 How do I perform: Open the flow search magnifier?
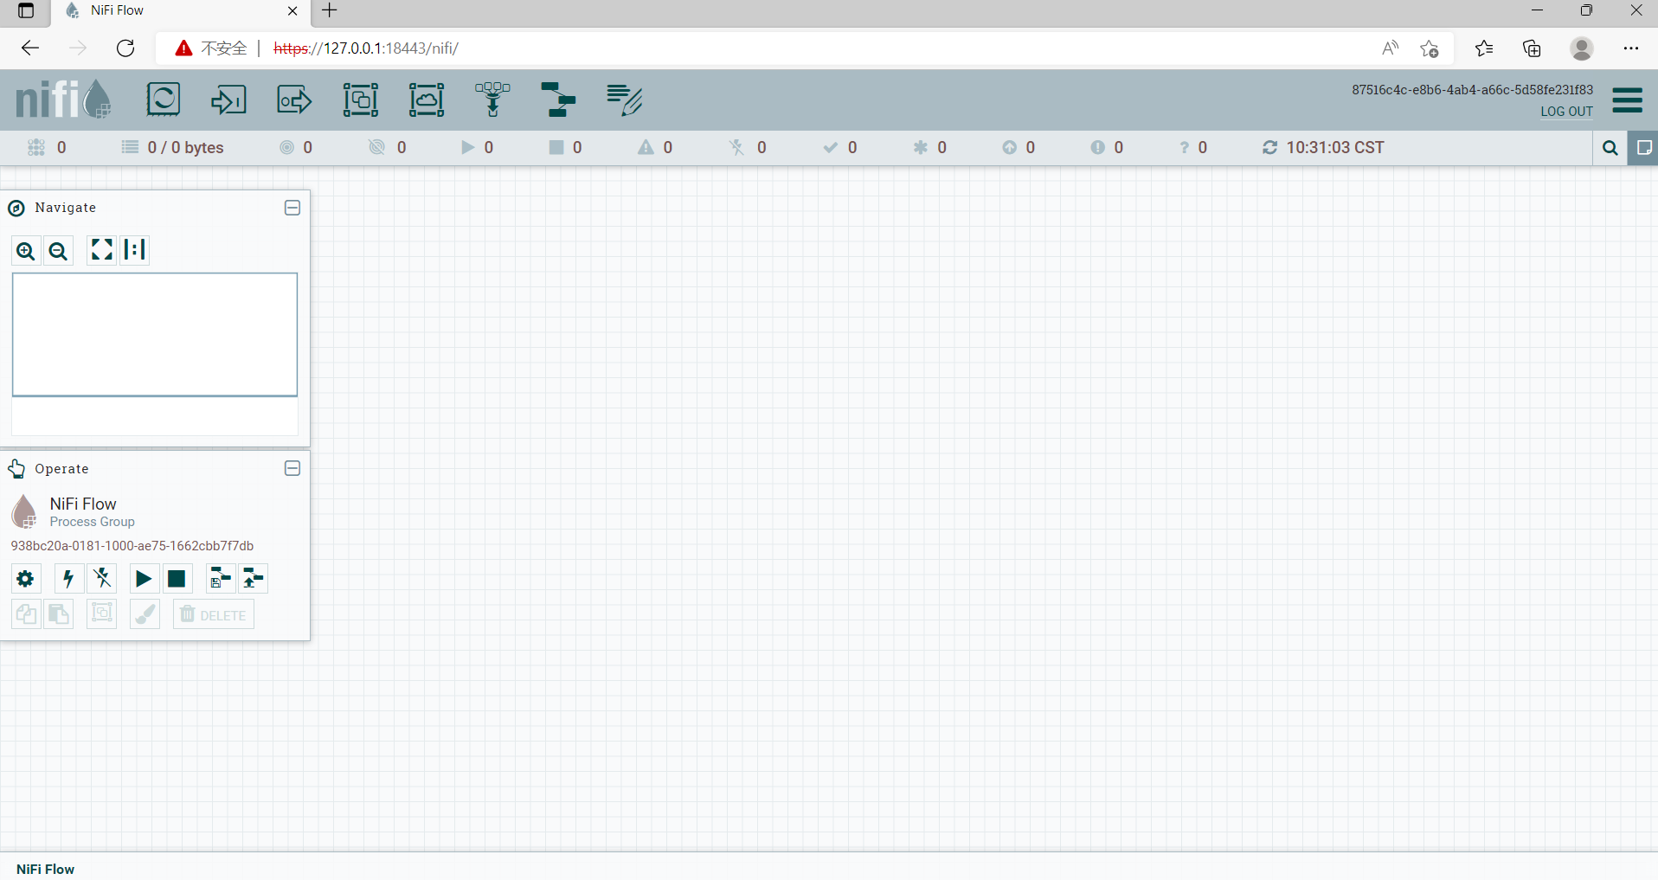click(x=1610, y=148)
